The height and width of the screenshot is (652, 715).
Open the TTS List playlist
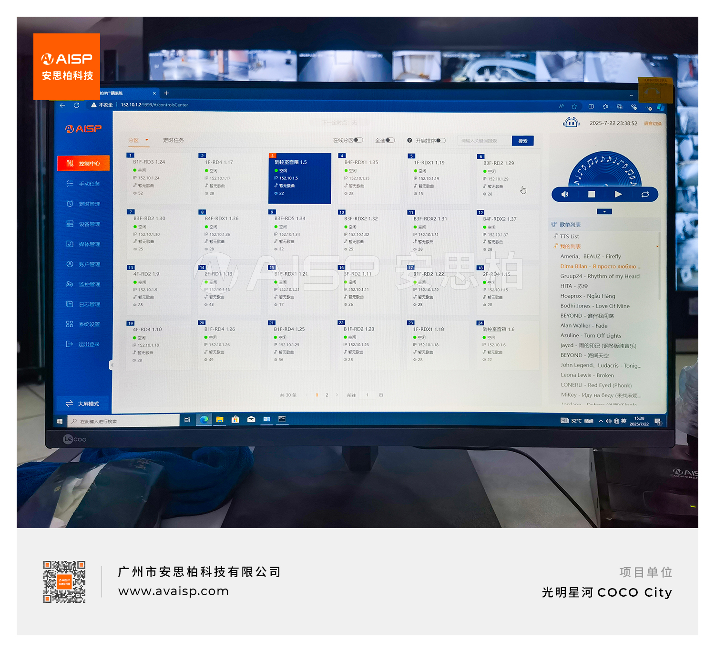[x=569, y=237]
